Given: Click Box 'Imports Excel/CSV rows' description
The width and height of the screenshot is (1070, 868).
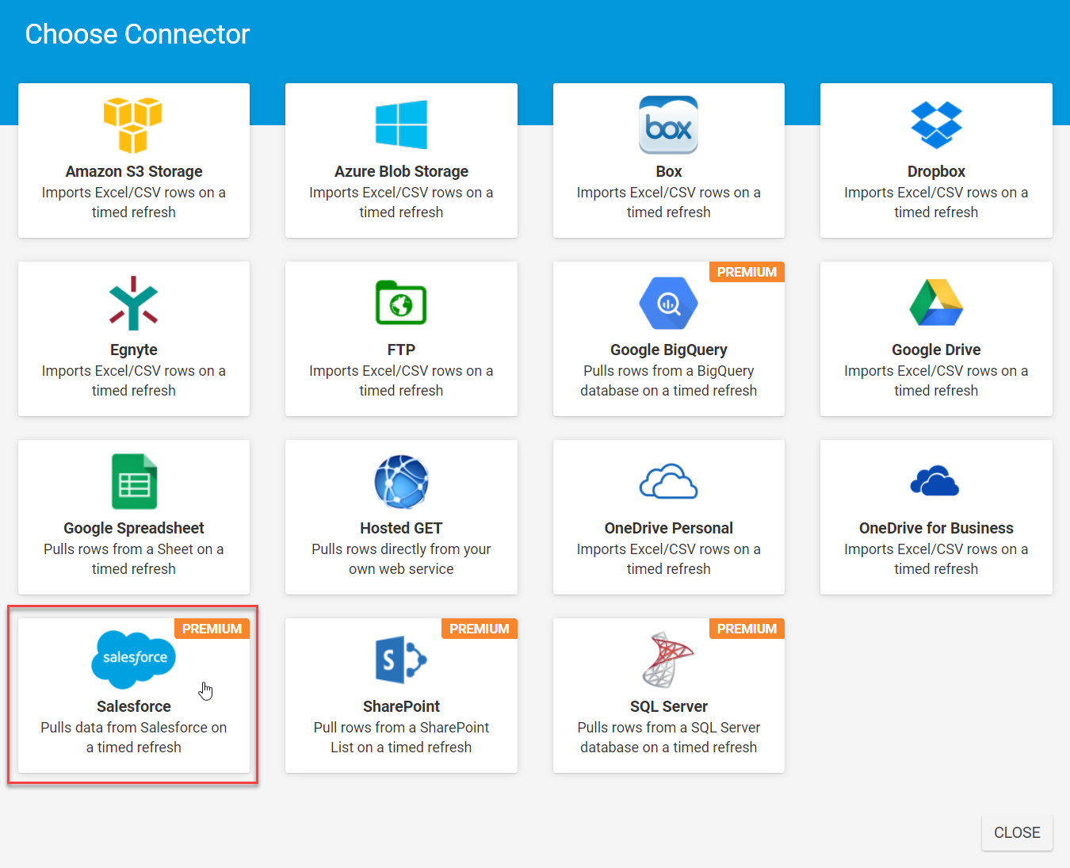Looking at the screenshot, I should click(x=669, y=202).
